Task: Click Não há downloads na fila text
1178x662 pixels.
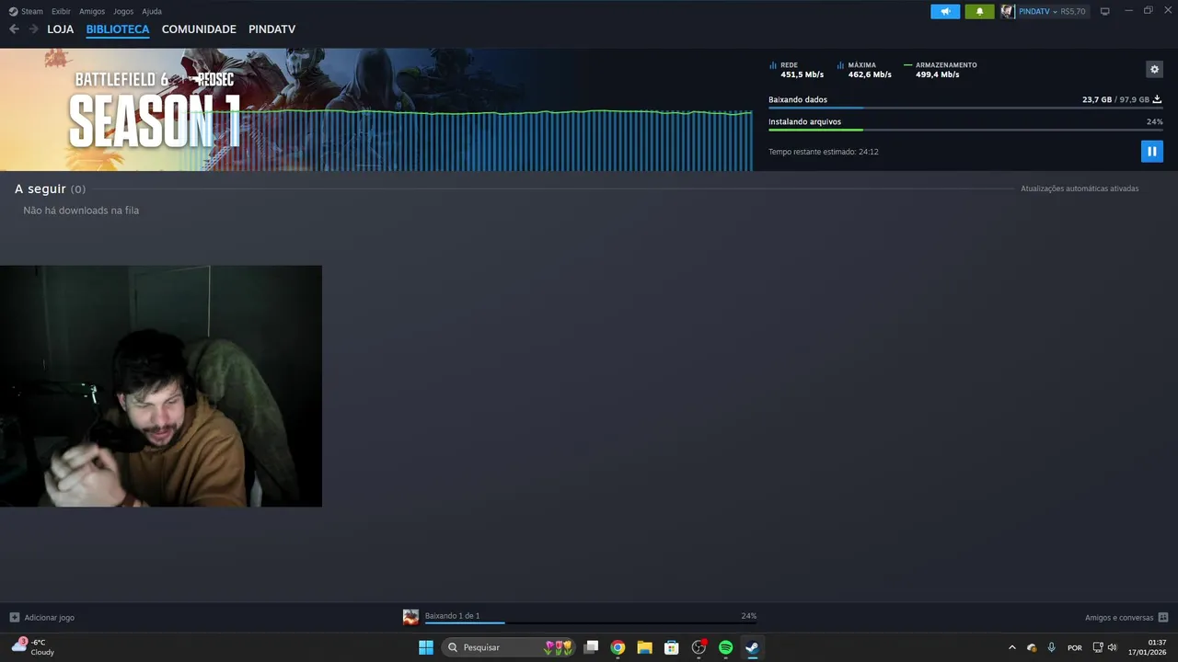Action: [x=81, y=211]
